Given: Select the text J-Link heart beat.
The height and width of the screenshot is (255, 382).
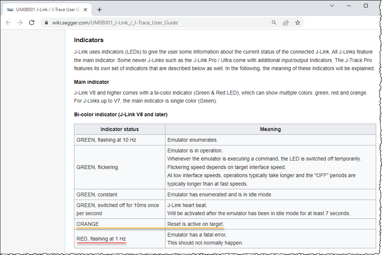Looking at the screenshot, I should pos(187,205).
